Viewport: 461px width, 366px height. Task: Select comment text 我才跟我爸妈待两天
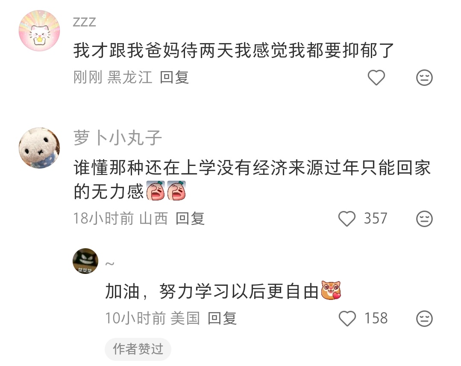tap(154, 50)
